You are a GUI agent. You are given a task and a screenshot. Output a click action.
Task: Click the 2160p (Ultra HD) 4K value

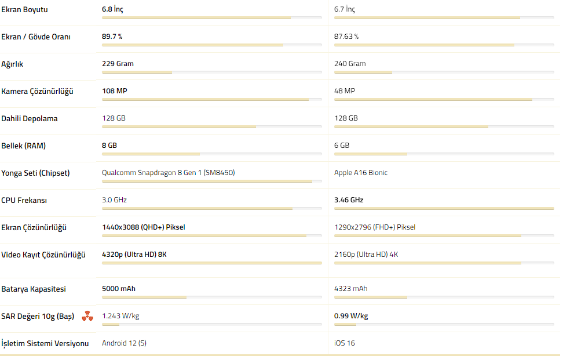(x=367, y=255)
